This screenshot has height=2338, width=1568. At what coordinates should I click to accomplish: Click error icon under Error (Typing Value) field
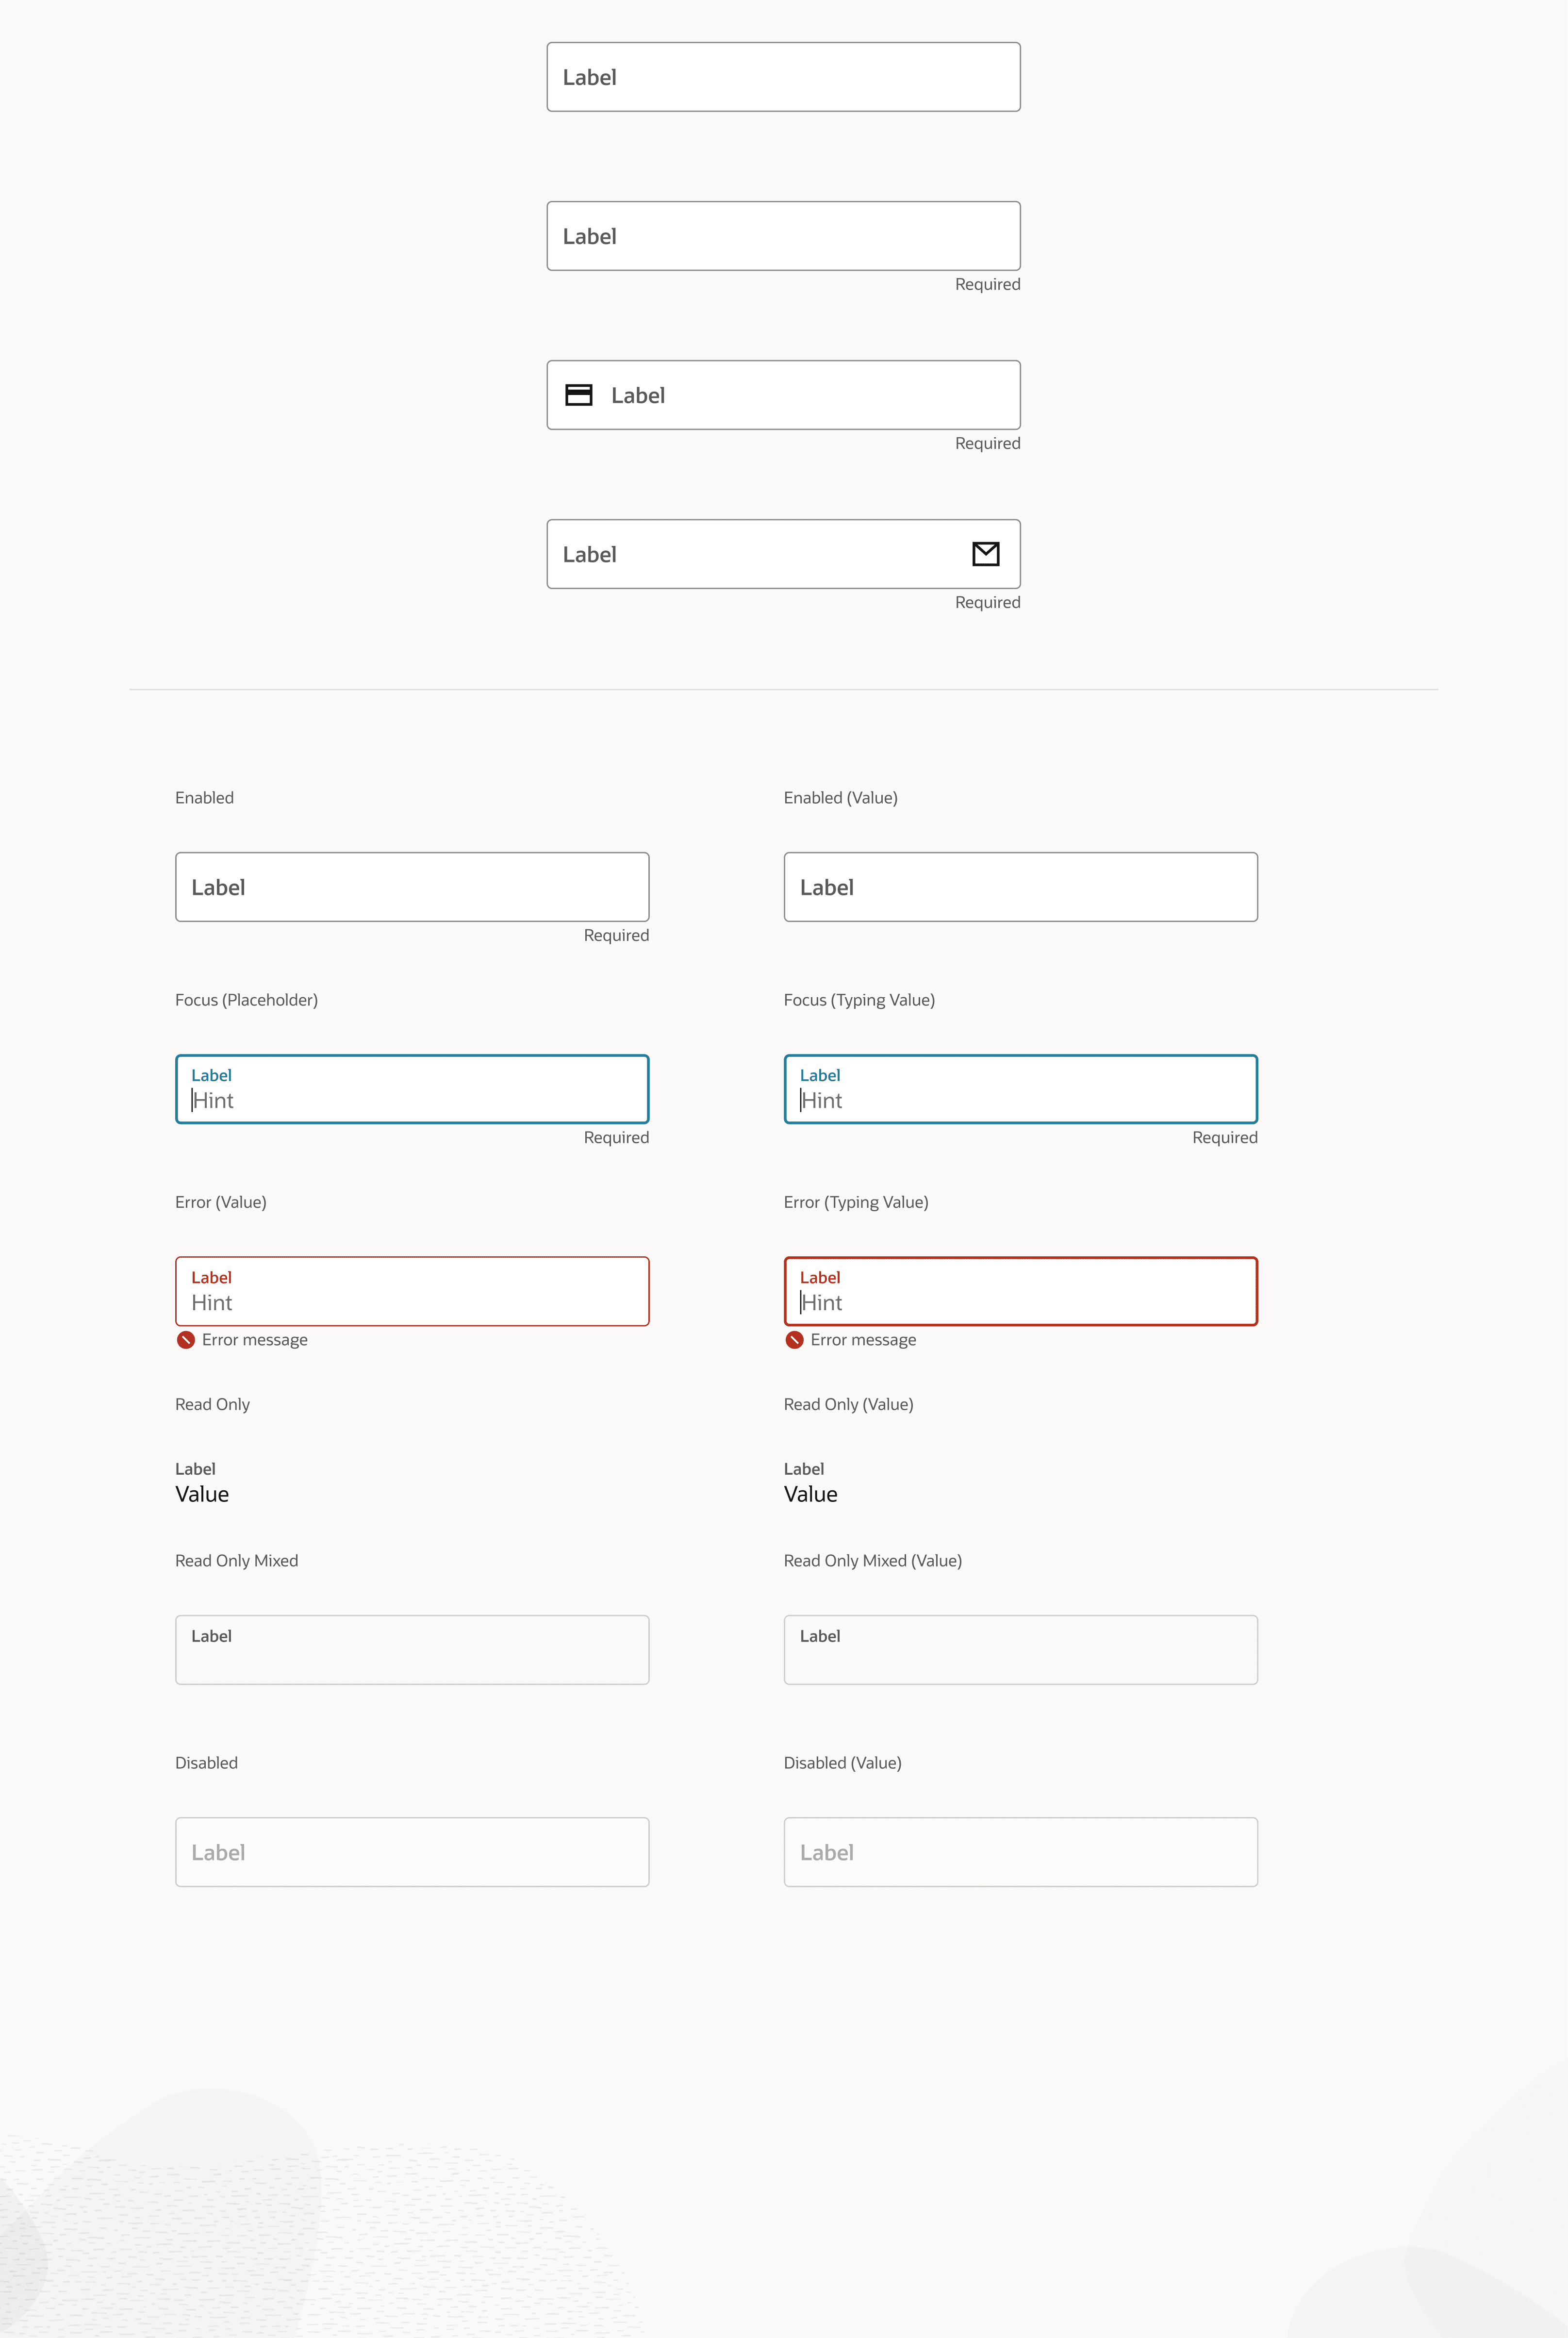click(794, 1340)
